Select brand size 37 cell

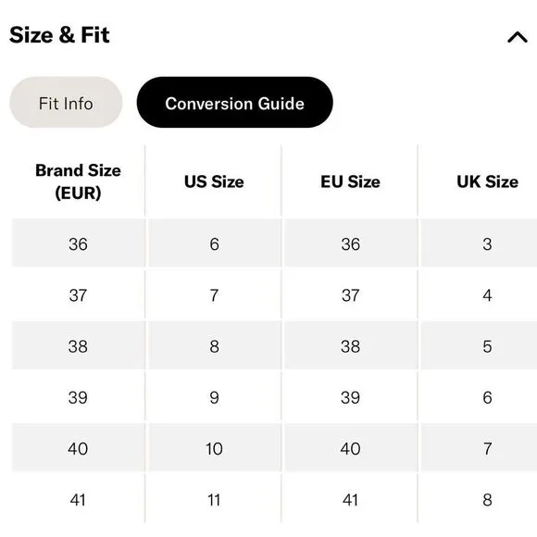[x=78, y=294]
